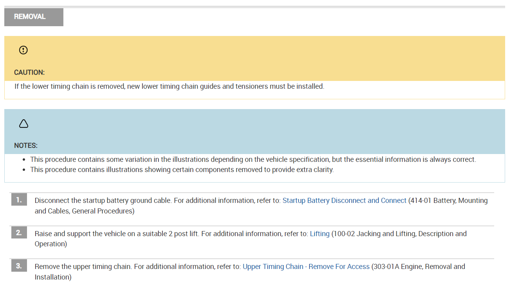
Task: Select the step 3 number badge
Action: click(19, 266)
